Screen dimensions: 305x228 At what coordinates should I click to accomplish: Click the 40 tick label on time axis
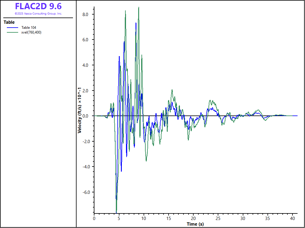tap(292, 218)
